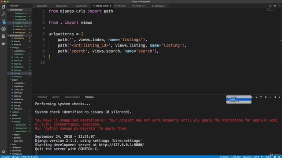Viewport: 282px width, 158px height.
Task: Click Go Live in the status bar
Action: [x=224, y=157]
